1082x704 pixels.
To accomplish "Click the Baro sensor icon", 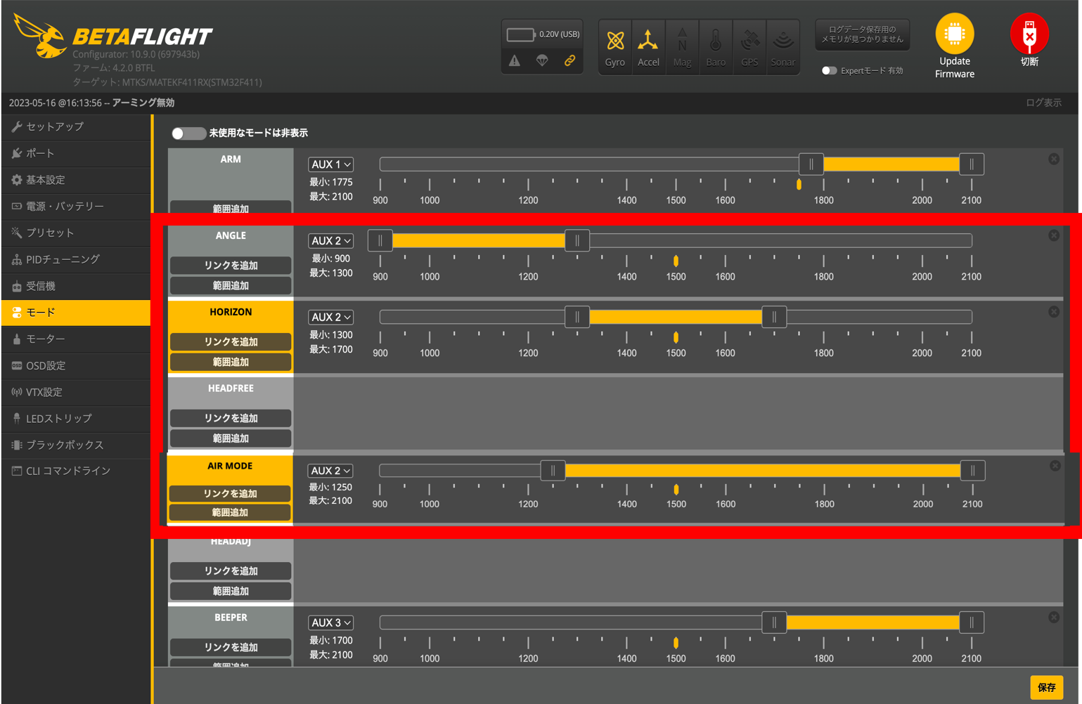I will tap(716, 47).
